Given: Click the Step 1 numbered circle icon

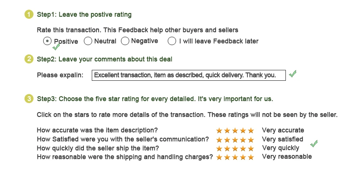Looking at the screenshot, I should (29, 14).
